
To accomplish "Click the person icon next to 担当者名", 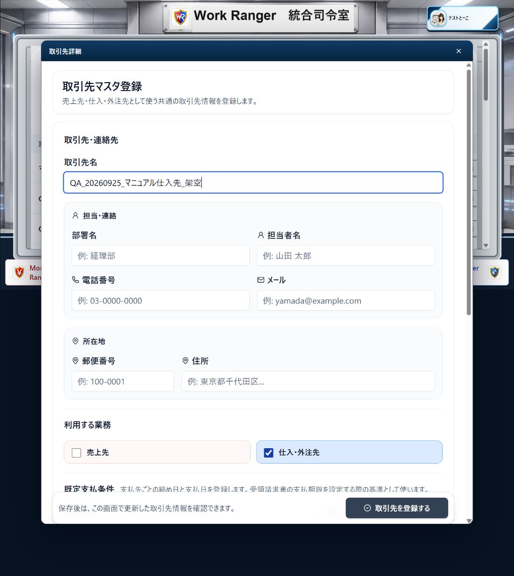I will coord(261,235).
